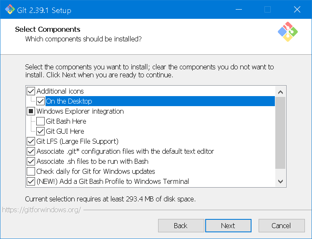Image resolution: width=312 pixels, height=239 pixels.
Task: Click the large Git logo in header
Action: coord(288,32)
